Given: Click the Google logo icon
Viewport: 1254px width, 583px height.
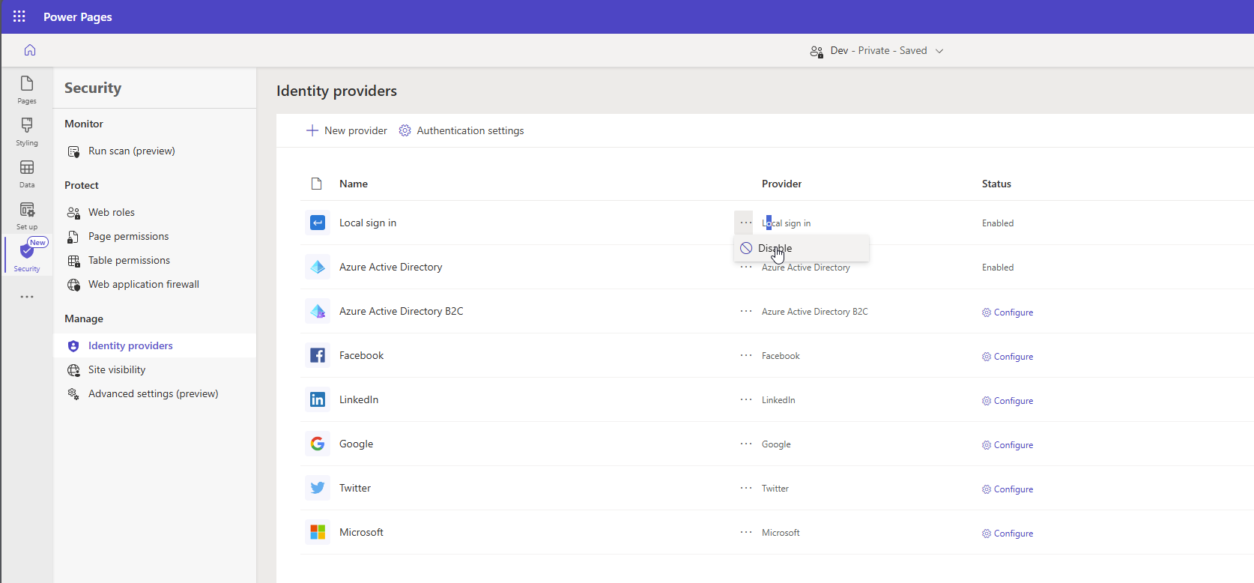Looking at the screenshot, I should point(318,444).
